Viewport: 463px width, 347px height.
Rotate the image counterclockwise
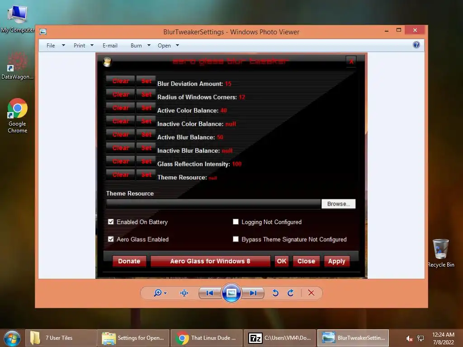[275, 293]
